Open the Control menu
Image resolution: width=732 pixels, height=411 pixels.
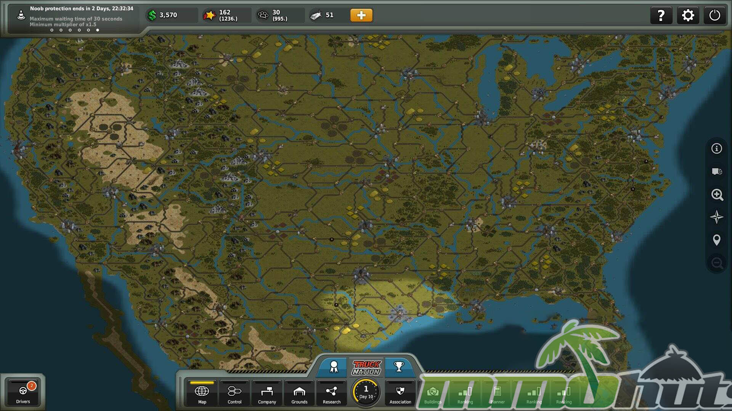pyautogui.click(x=234, y=394)
